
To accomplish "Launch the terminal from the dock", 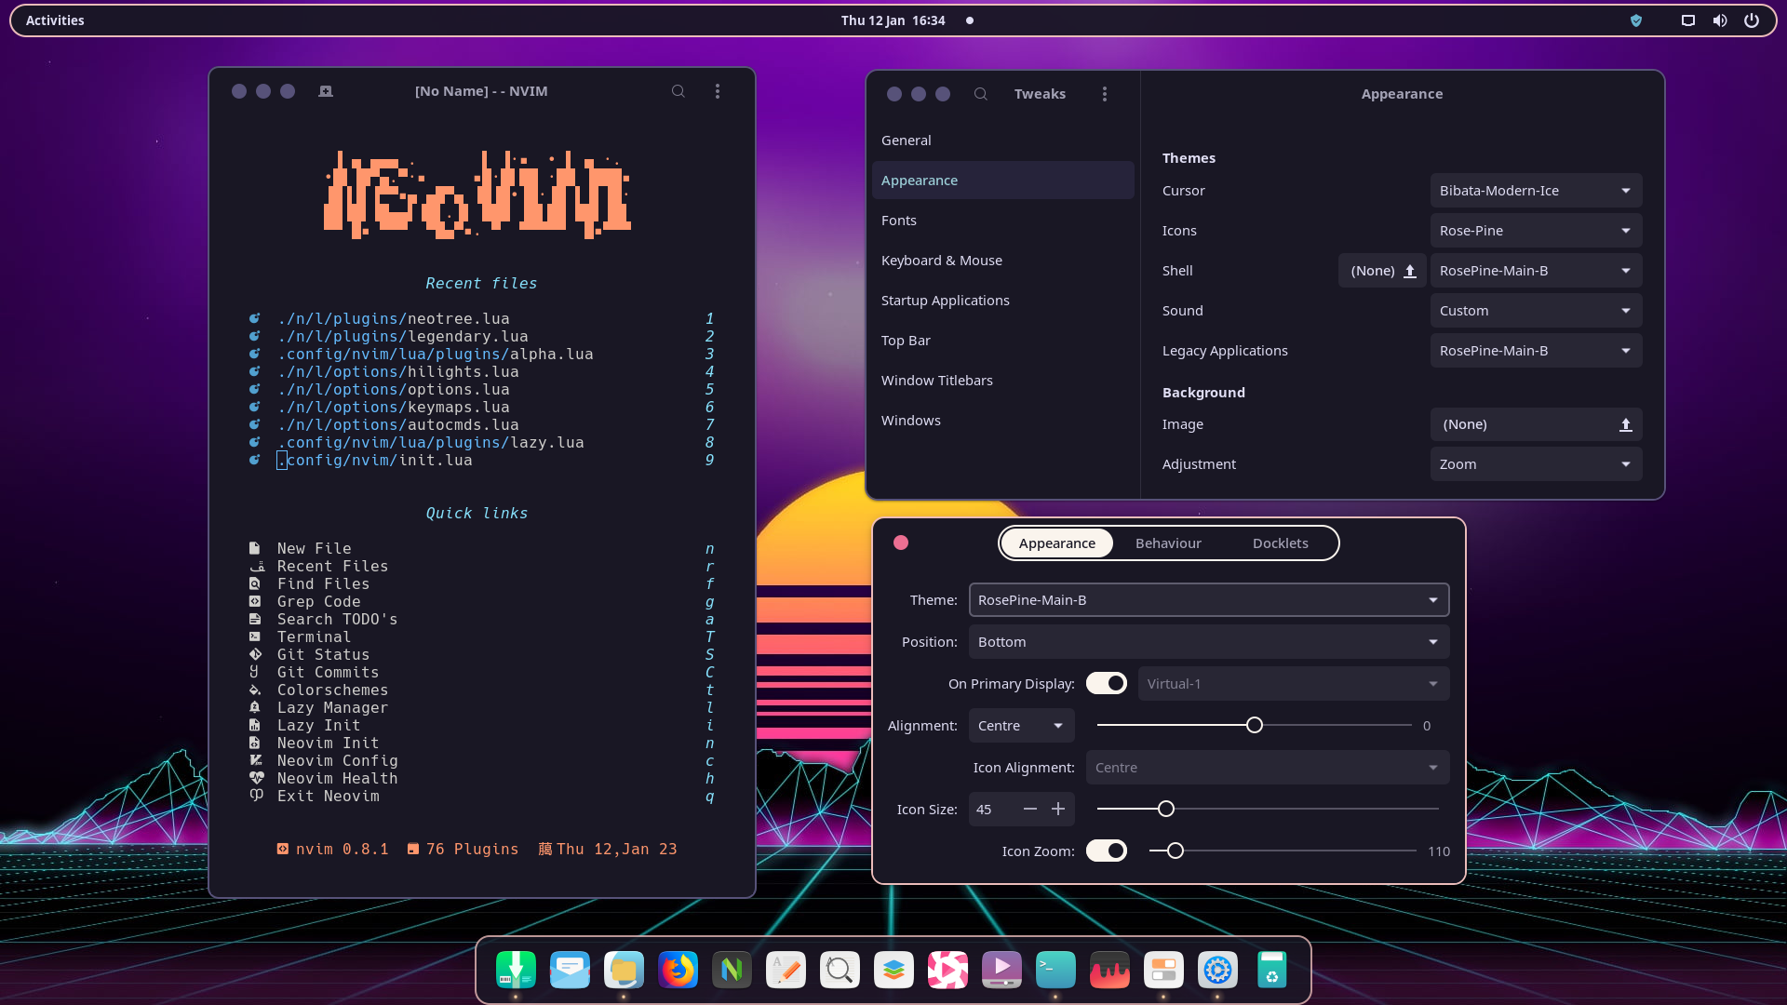I will coord(1055,970).
